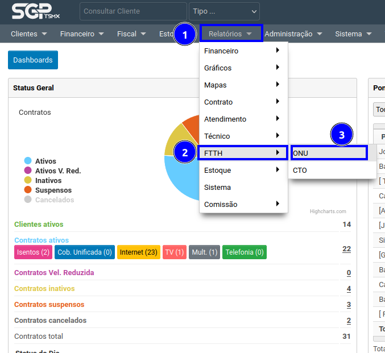Expand the Financeiro navbar menu
The height and width of the screenshot is (353, 385).
point(82,34)
